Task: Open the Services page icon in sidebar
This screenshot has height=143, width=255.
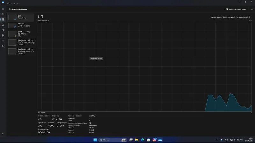Action: point(3,46)
